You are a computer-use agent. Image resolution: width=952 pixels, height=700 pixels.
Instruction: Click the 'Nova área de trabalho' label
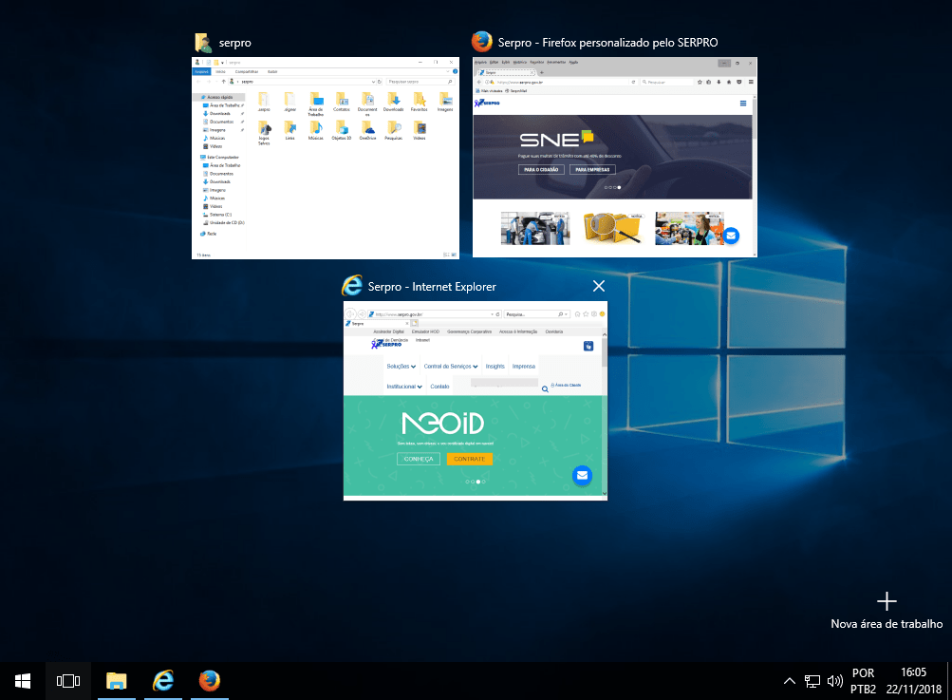[887, 624]
